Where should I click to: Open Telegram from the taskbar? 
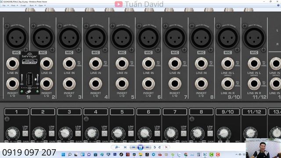point(154,154)
